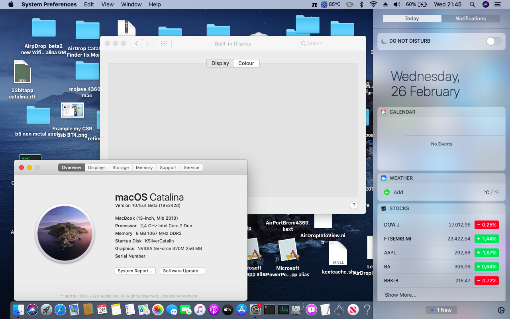Open Terminal from the Dock
The image size is (510, 319).
point(270,309)
